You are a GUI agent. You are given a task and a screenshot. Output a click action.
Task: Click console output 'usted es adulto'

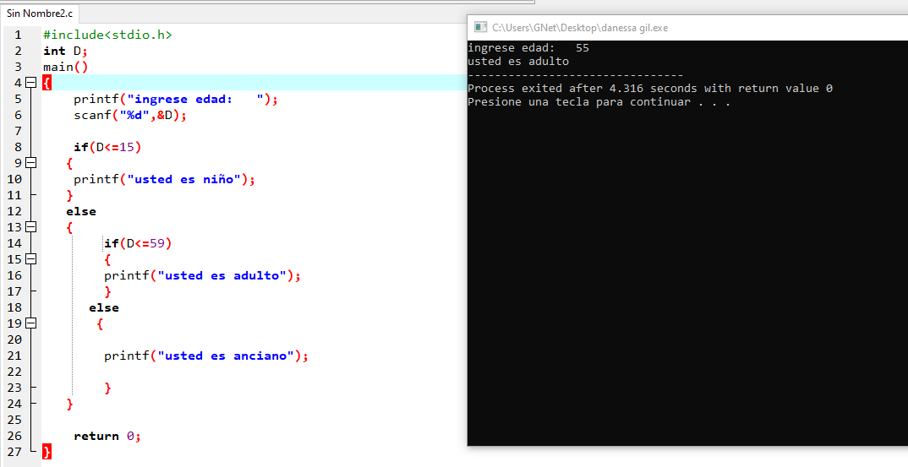pos(518,62)
